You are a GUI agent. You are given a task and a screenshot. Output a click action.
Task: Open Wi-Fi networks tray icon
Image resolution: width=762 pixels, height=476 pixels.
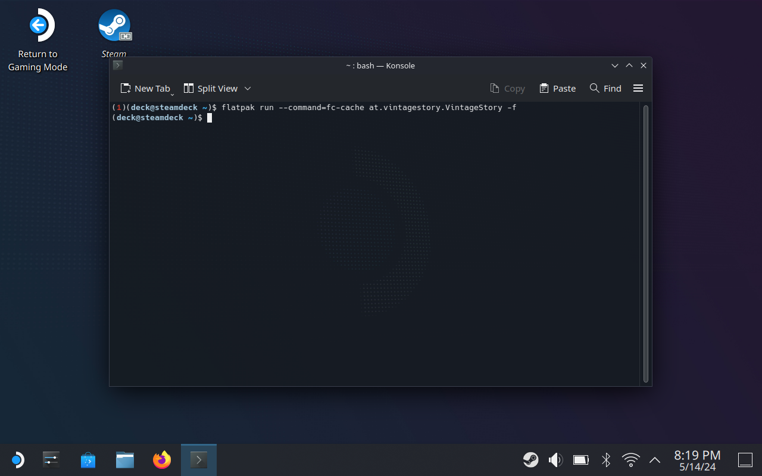[x=630, y=460]
